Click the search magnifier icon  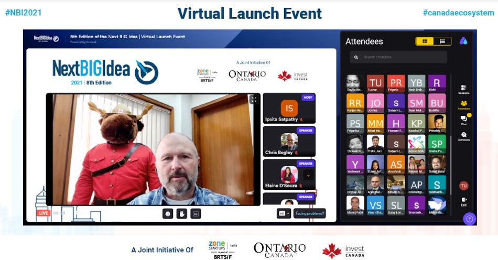(356, 57)
